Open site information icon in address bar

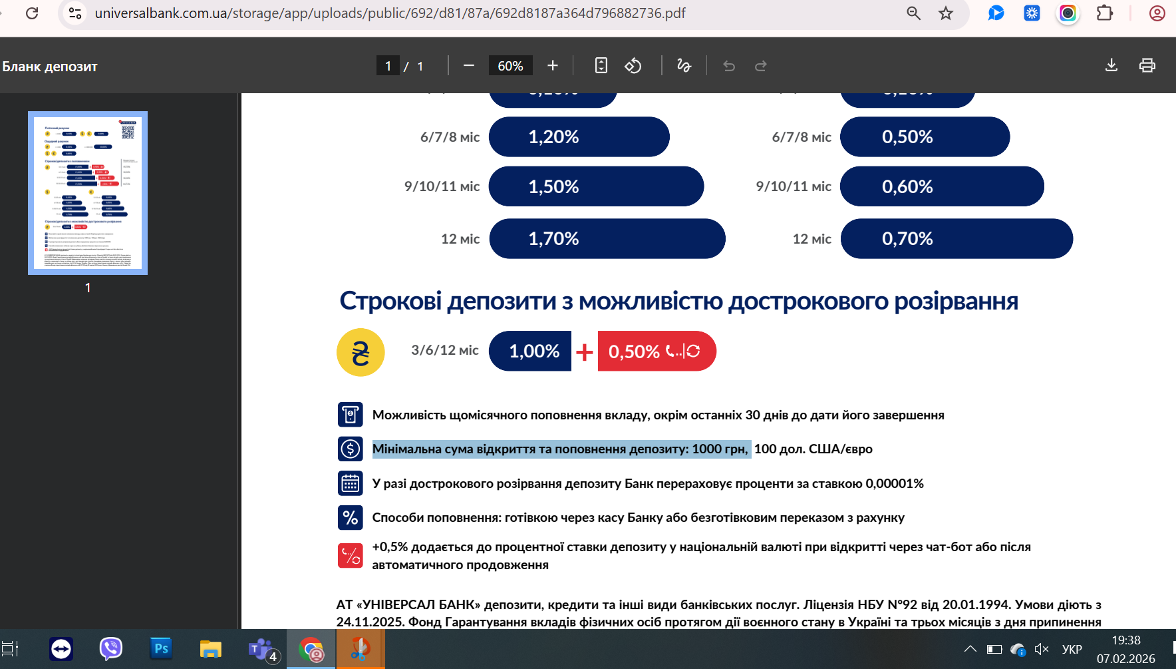(76, 13)
